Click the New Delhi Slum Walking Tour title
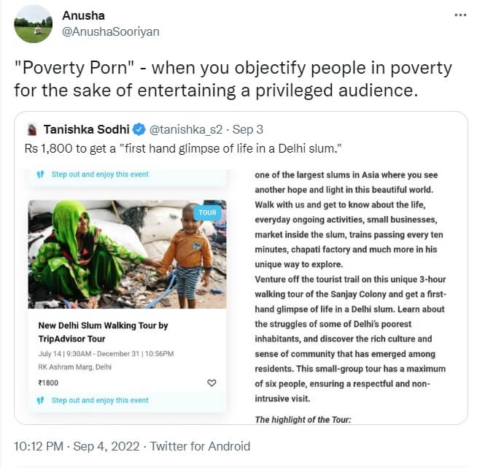 coord(102,332)
